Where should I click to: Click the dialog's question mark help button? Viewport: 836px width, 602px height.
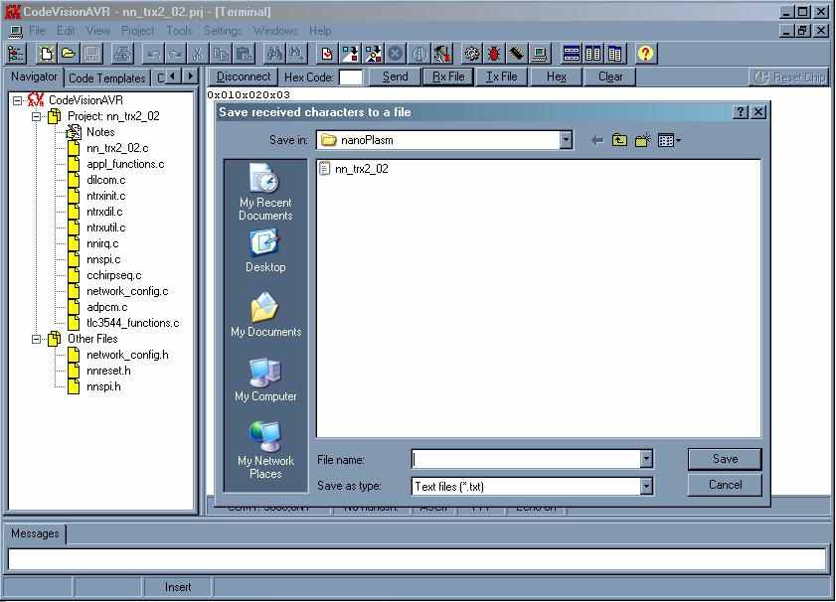(741, 112)
